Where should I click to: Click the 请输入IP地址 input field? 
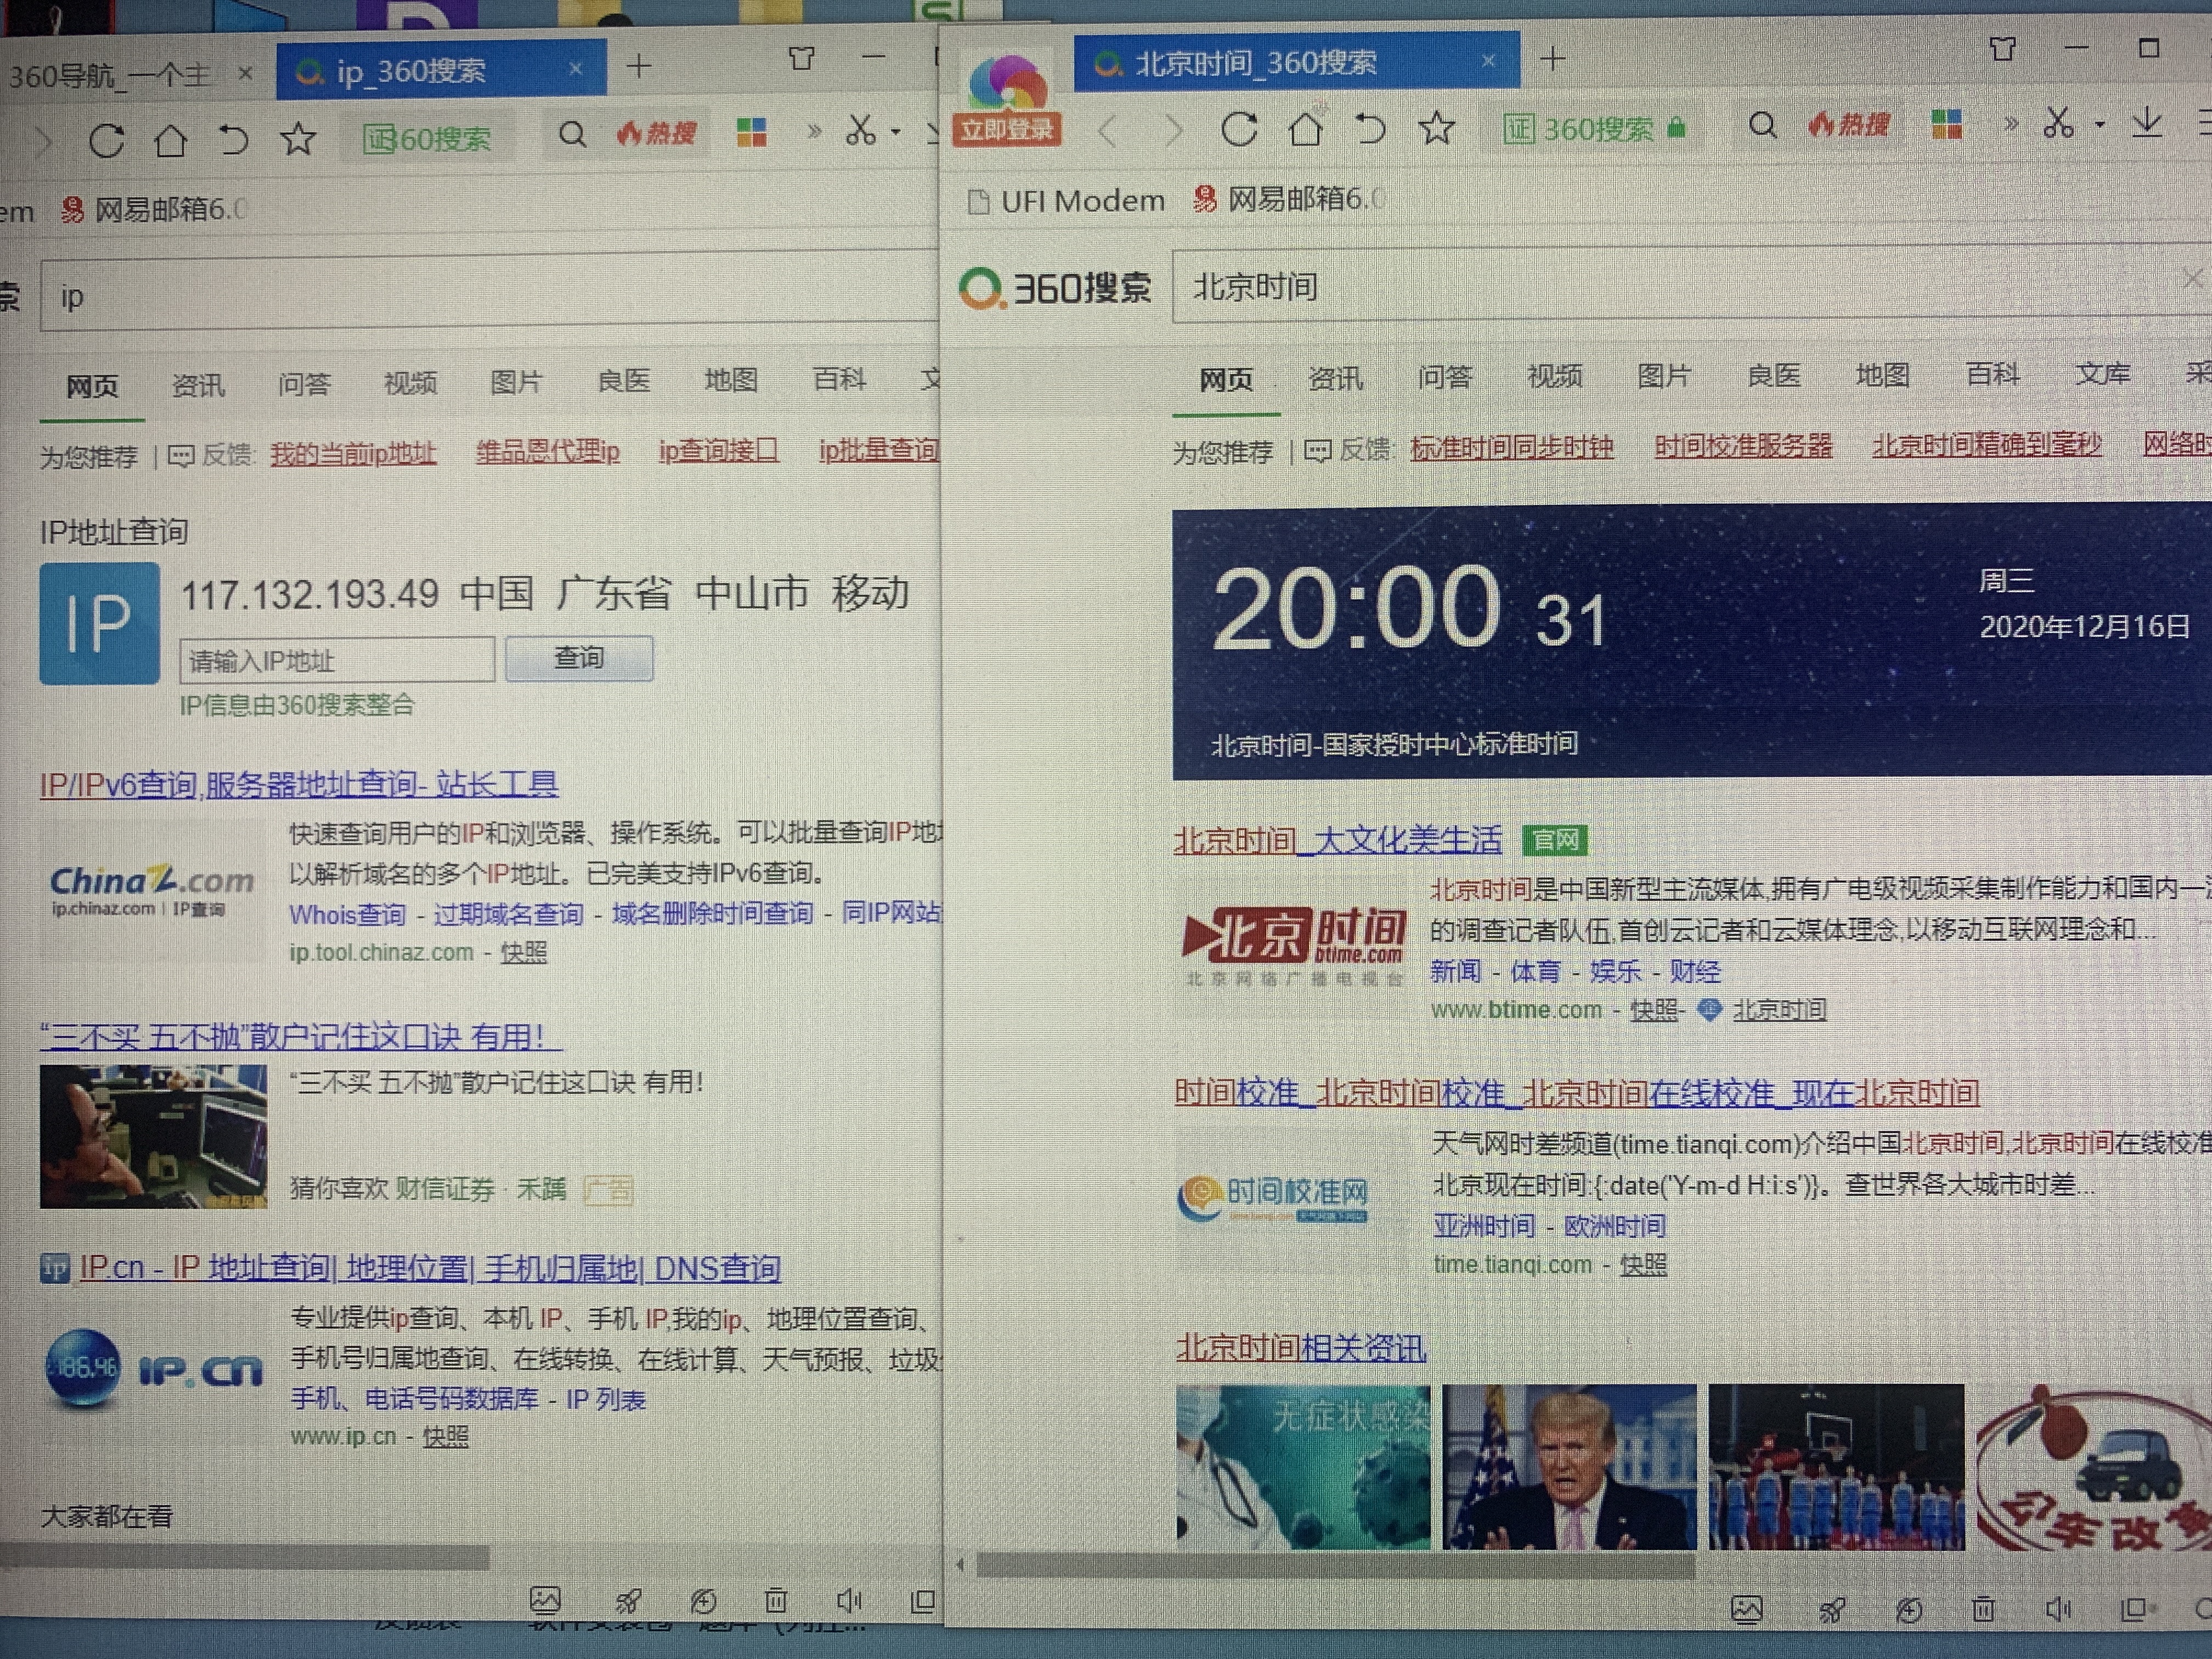337,661
